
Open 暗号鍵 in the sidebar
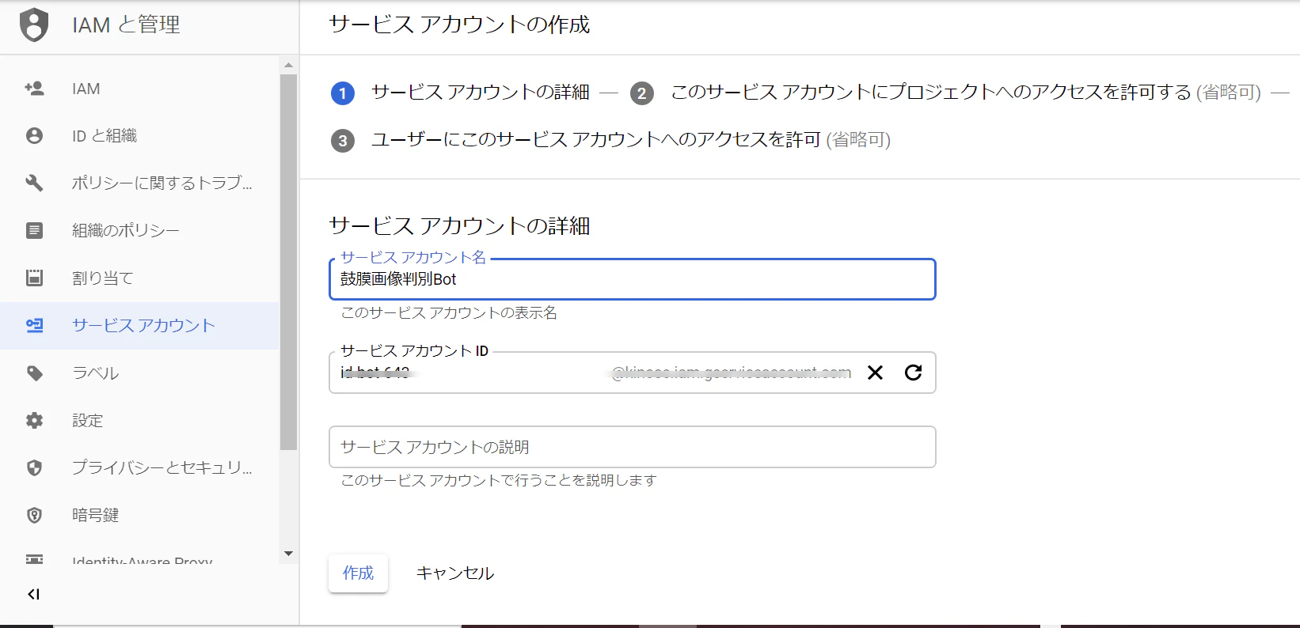point(139,515)
